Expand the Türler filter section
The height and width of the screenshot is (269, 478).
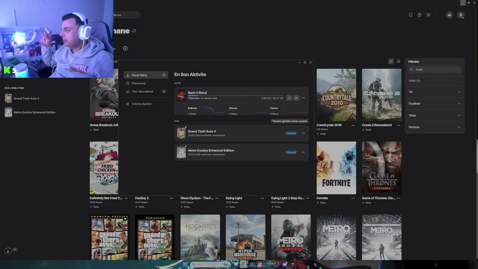pos(435,115)
